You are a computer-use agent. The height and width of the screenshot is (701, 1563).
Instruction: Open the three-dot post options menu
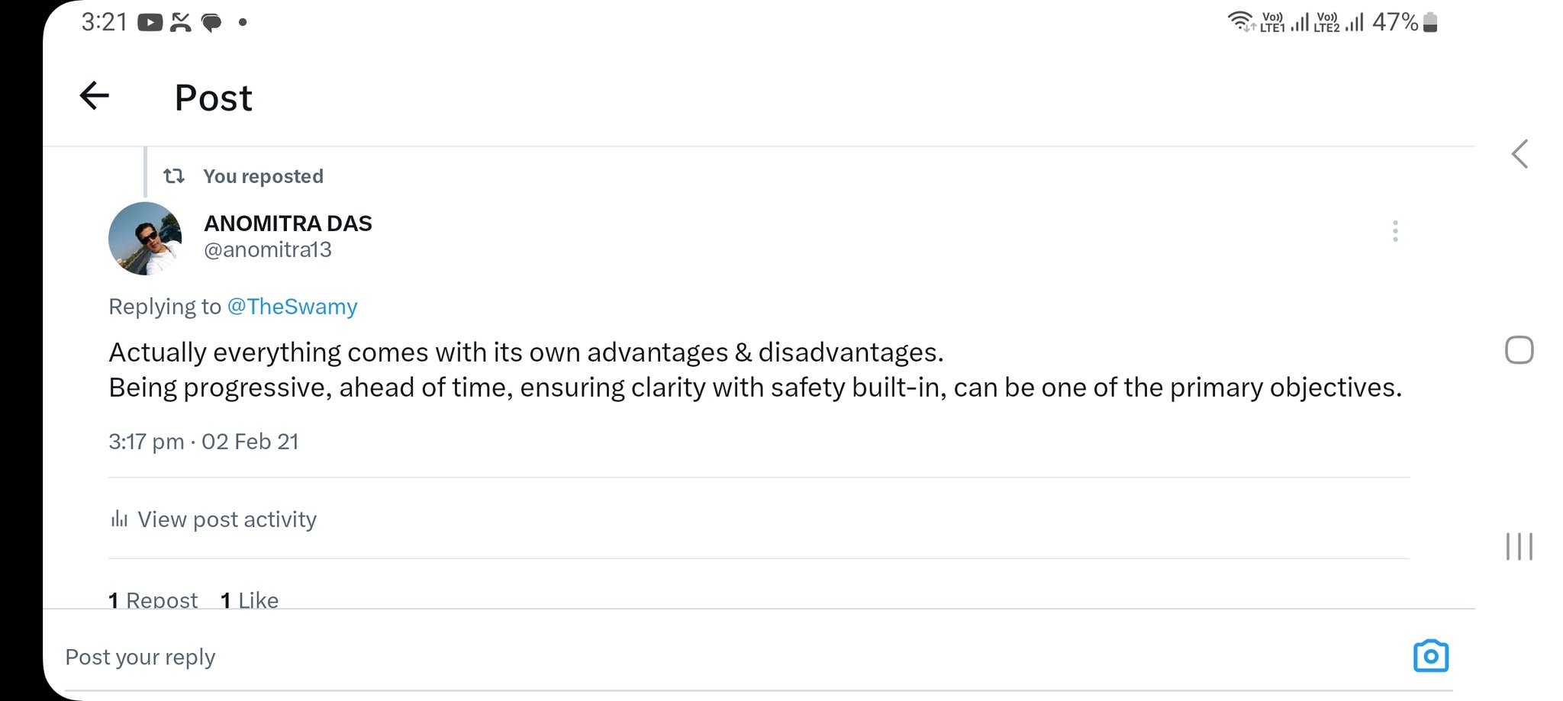click(x=1395, y=231)
